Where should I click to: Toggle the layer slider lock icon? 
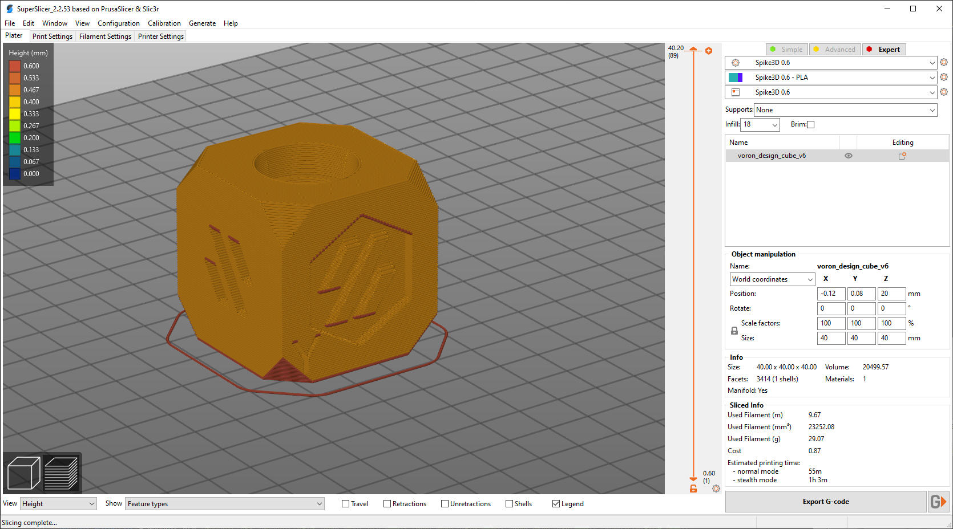(x=693, y=489)
